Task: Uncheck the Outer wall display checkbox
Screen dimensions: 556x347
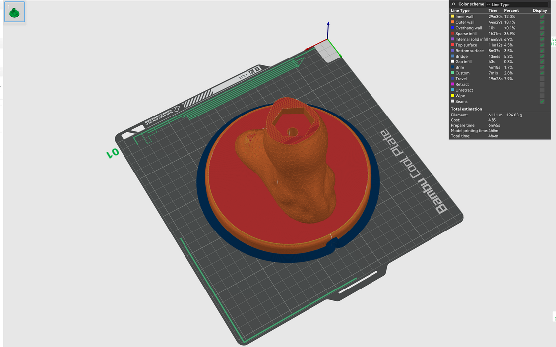Action: point(542,22)
